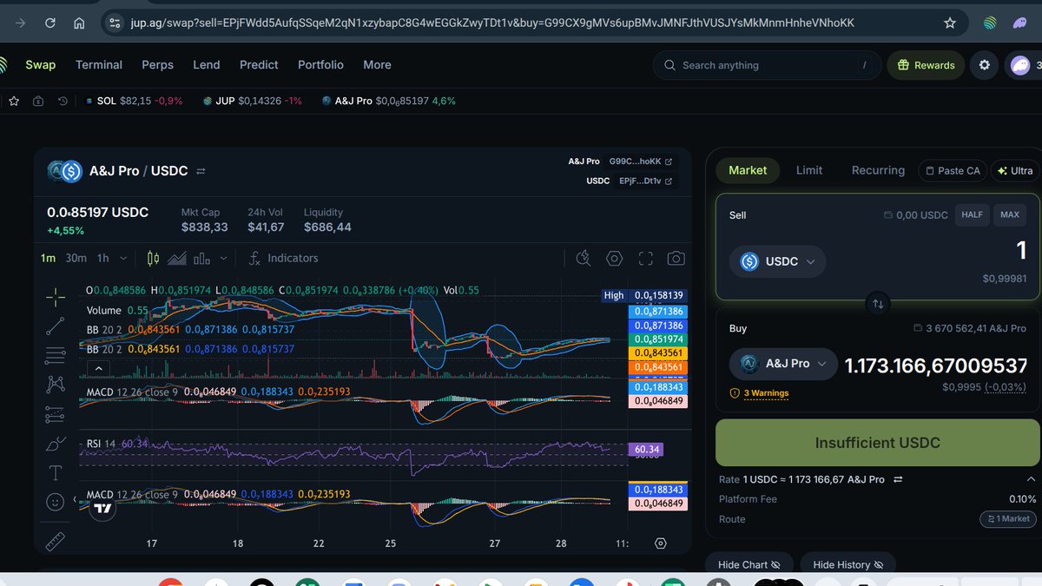1042x586 pixels.
Task: Go to browser home page
Action: point(79,23)
